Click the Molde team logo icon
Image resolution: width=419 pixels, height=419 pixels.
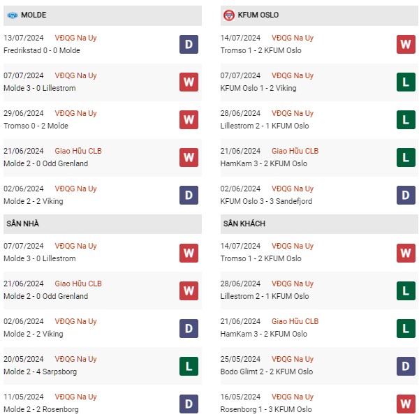[13, 15]
